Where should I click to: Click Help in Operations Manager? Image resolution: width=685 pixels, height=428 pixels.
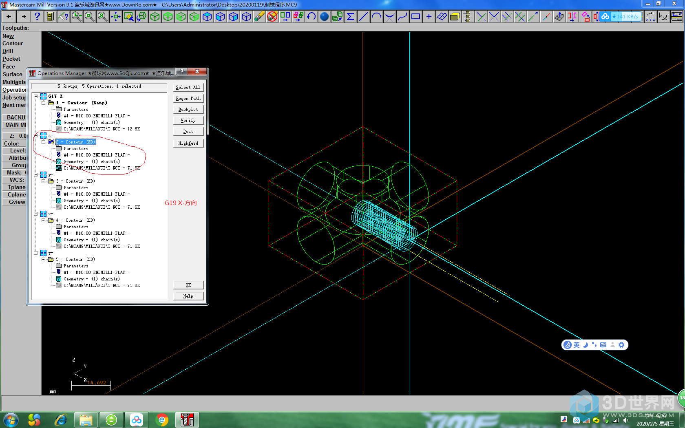click(188, 296)
